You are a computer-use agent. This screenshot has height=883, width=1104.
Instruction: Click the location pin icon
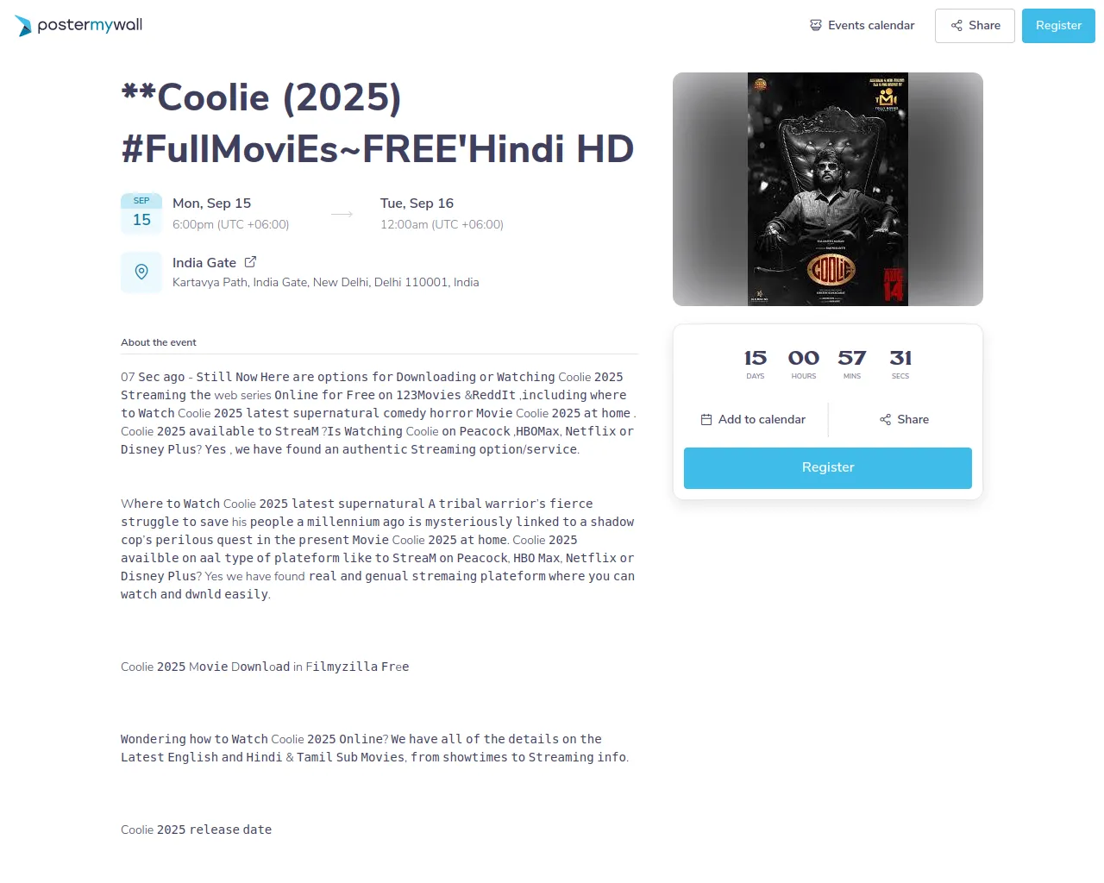141,272
